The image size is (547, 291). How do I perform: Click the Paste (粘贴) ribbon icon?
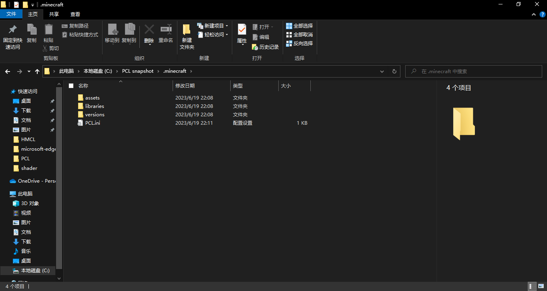(x=48, y=34)
